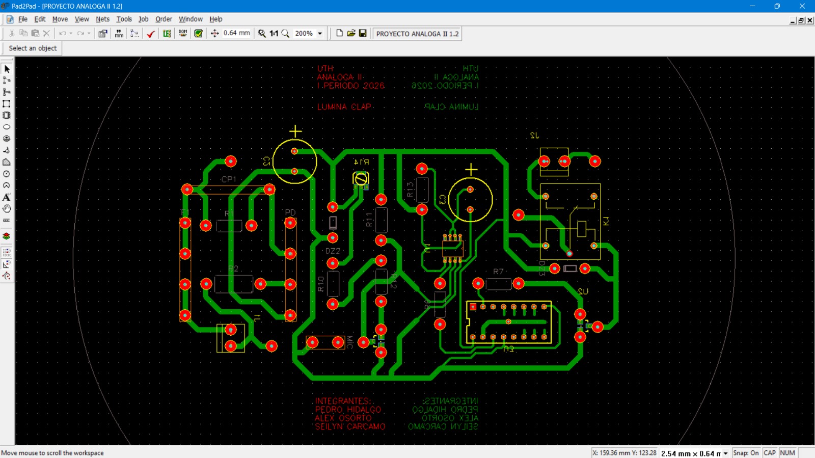Open the layers stack icon
This screenshot has width=815, height=458.
coord(7,236)
